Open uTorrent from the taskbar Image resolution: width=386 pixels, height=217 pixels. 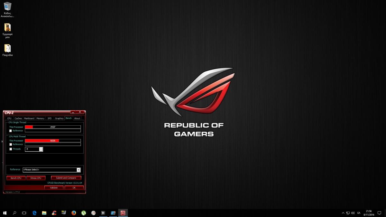tap(84, 213)
